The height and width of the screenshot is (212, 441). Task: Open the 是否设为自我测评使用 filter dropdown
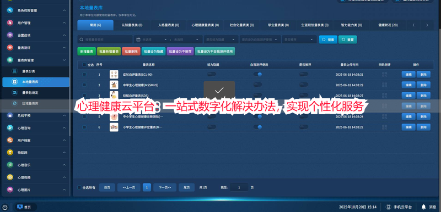click(x=260, y=40)
